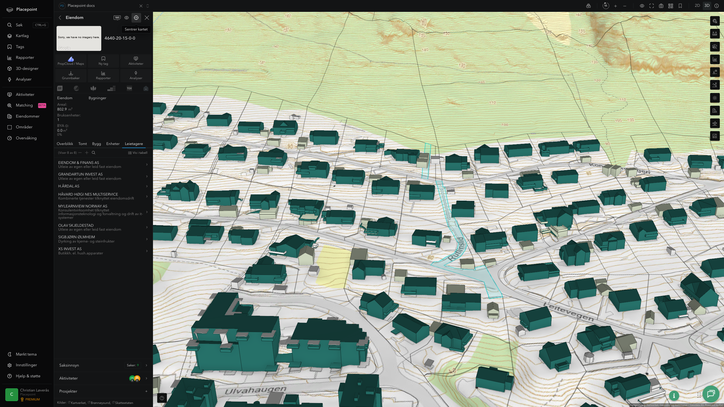The width and height of the screenshot is (724, 407).
Task: Open the terrain elevation profile tool
Action: coord(715,85)
